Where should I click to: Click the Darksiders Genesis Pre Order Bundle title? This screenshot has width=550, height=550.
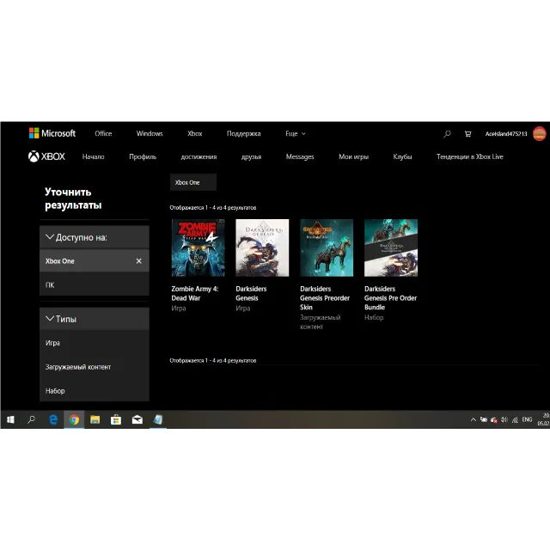point(390,298)
